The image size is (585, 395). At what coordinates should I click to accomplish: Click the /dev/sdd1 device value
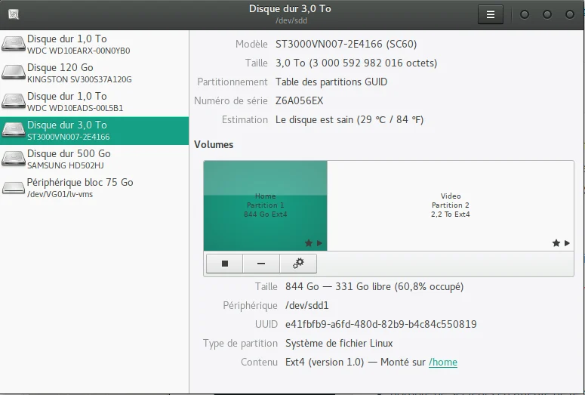pyautogui.click(x=307, y=305)
